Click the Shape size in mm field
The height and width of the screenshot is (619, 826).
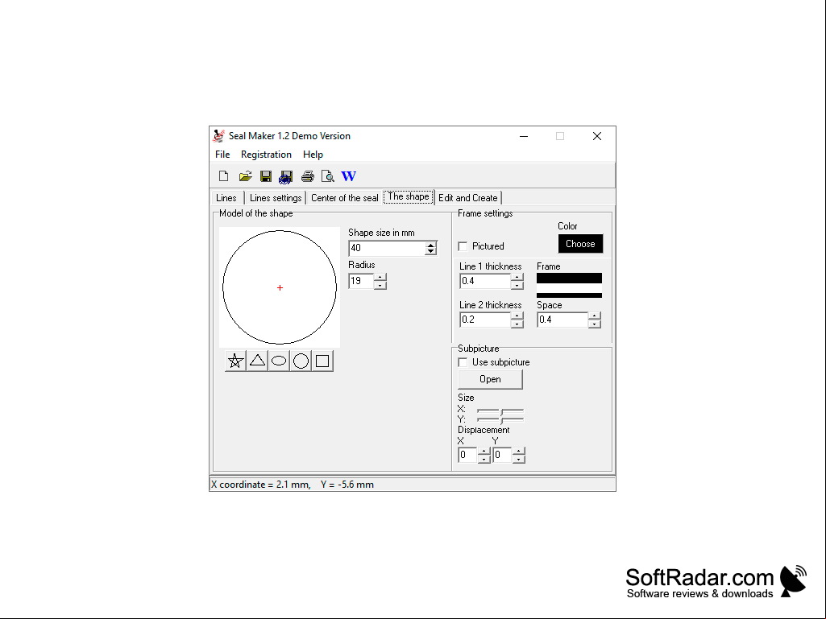[x=387, y=248]
